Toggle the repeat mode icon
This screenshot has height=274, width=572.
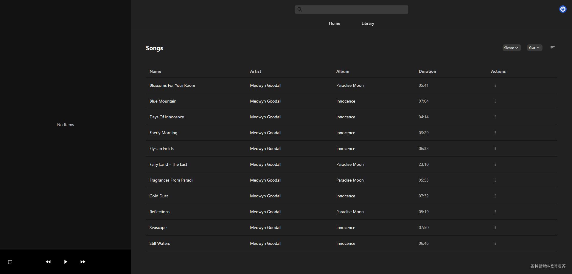[10, 262]
